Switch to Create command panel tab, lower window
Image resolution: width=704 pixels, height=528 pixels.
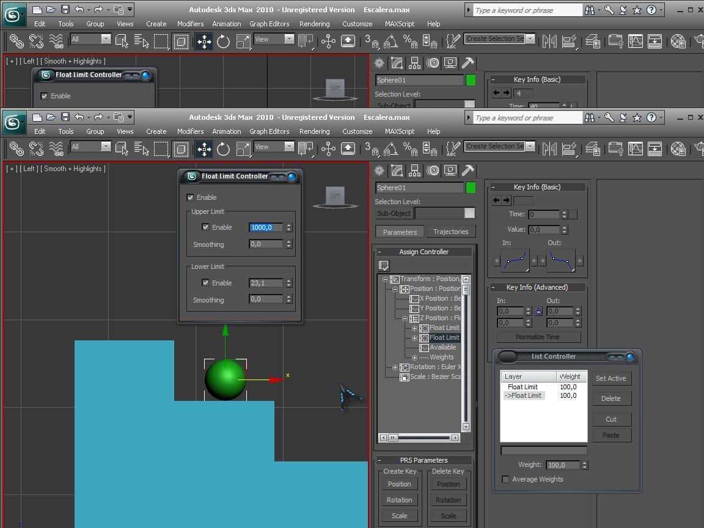pyautogui.click(x=380, y=170)
